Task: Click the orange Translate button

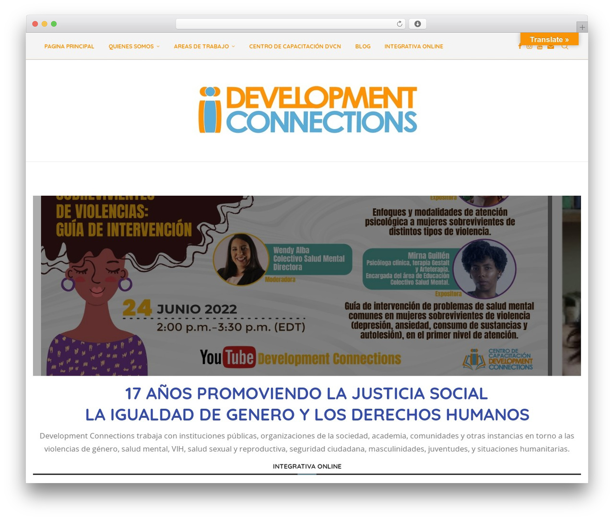Action: (549, 39)
